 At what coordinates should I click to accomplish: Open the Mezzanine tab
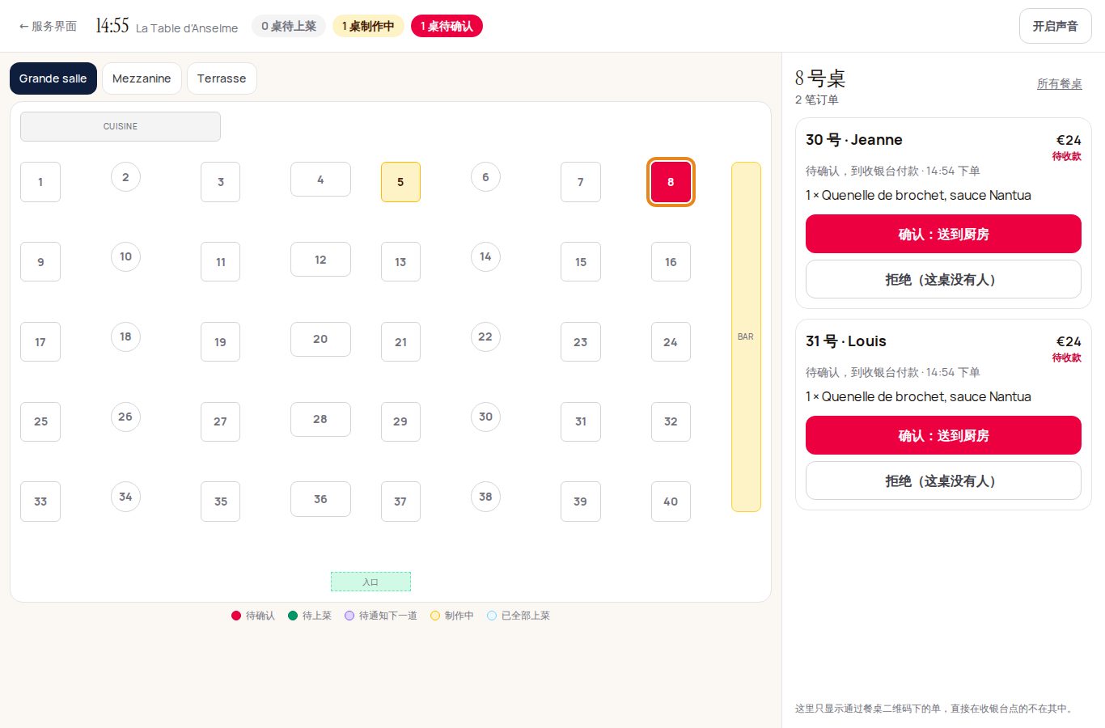[x=142, y=78]
